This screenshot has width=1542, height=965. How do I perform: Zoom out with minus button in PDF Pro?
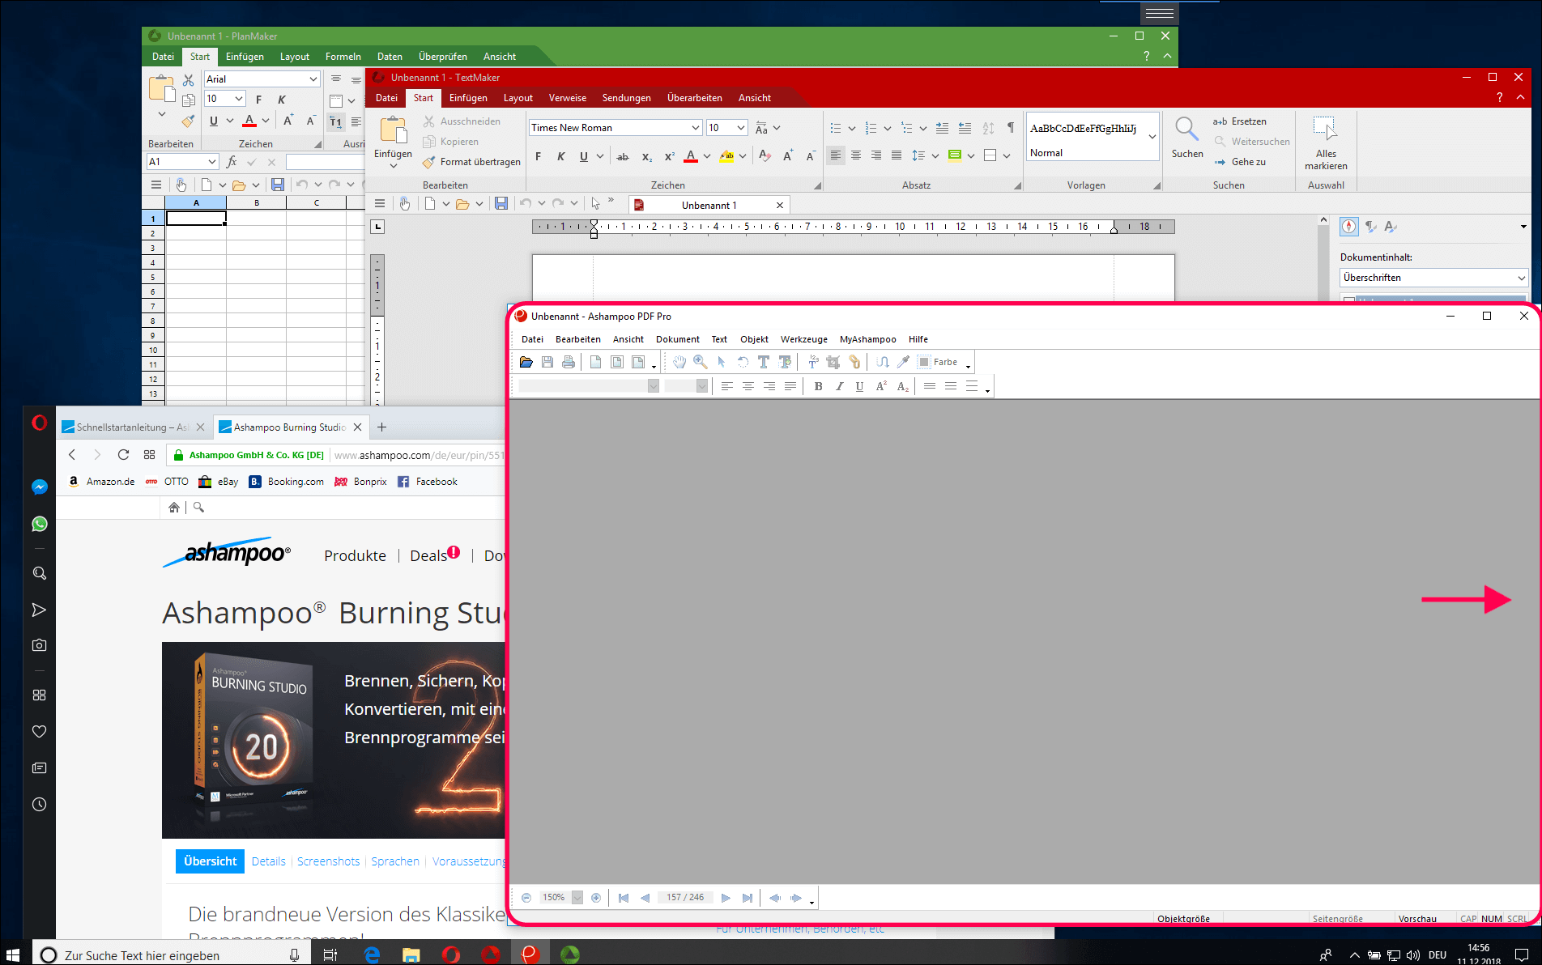pyautogui.click(x=526, y=898)
